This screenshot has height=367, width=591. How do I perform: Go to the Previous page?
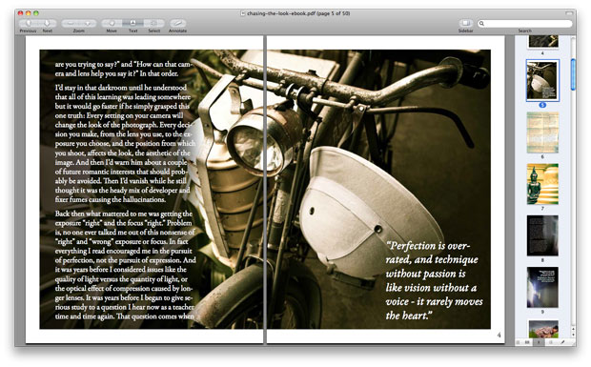pos(29,24)
